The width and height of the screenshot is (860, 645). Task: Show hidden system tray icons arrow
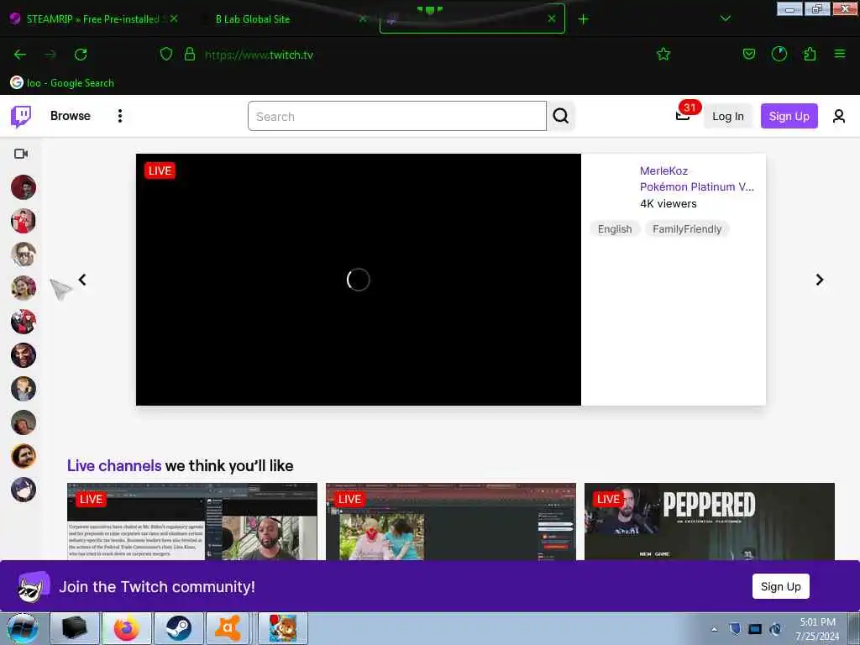(714, 629)
